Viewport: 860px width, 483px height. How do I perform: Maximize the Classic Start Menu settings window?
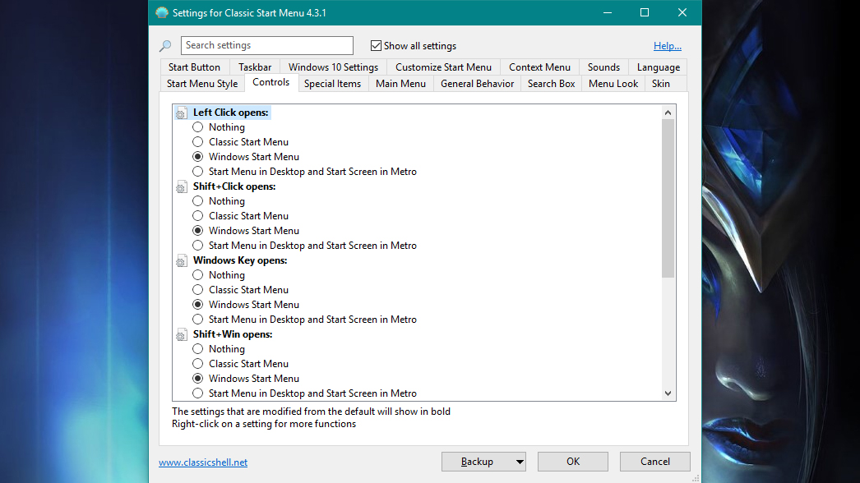645,12
